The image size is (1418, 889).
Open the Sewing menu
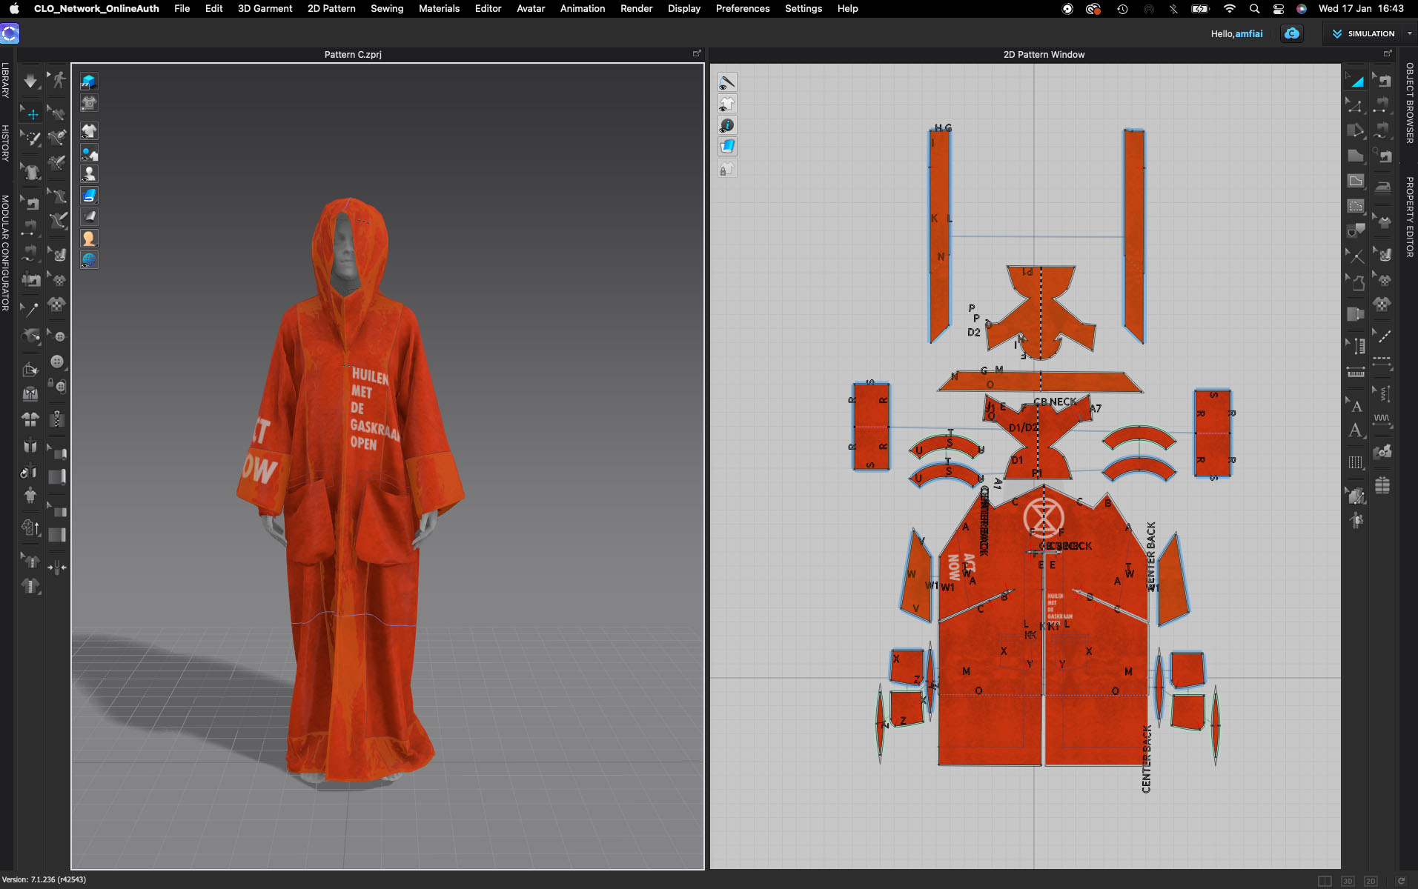387,8
